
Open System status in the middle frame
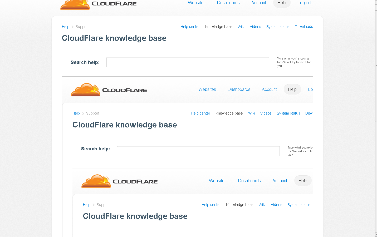288,113
